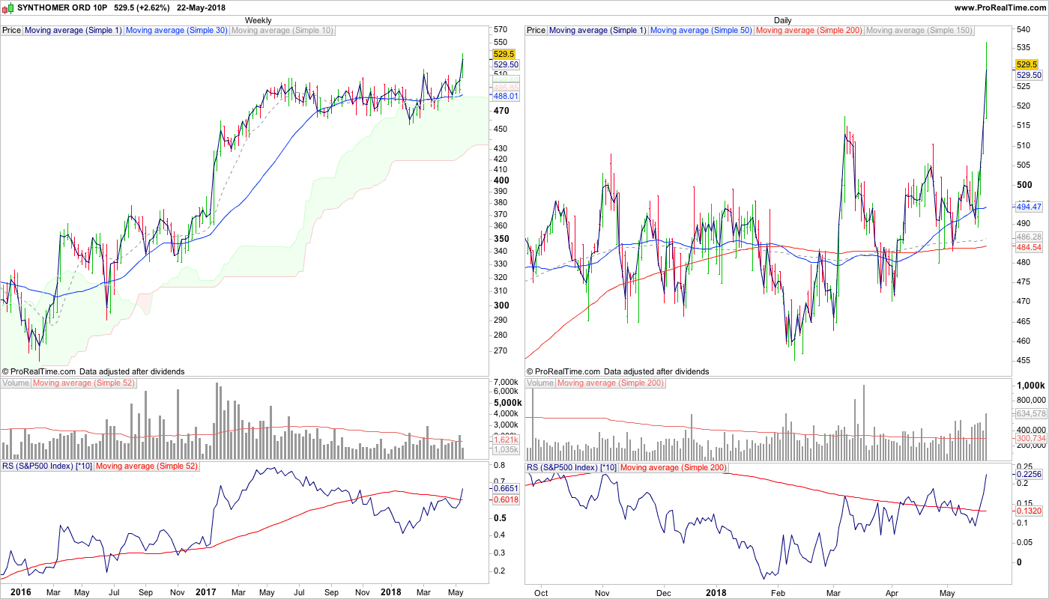Click the 494.47 blue value tag on Daily axis

(1029, 207)
